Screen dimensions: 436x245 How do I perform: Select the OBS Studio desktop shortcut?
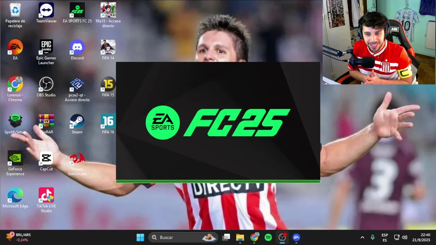[46, 87]
